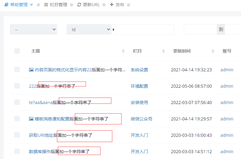Click the timestamp 2021-04-14 19:29:57

coord(192,119)
